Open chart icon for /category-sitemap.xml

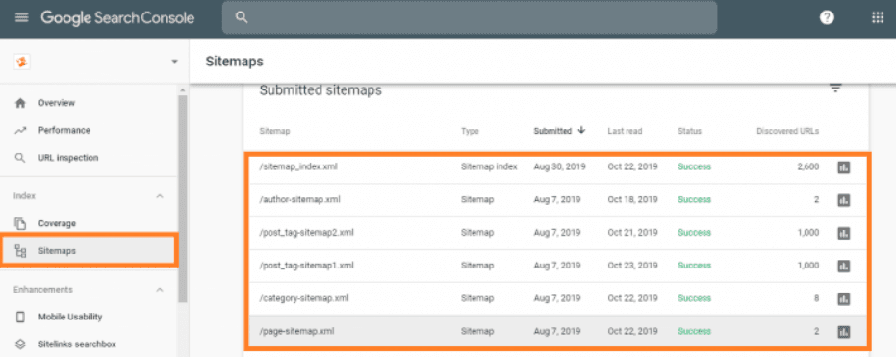click(843, 298)
